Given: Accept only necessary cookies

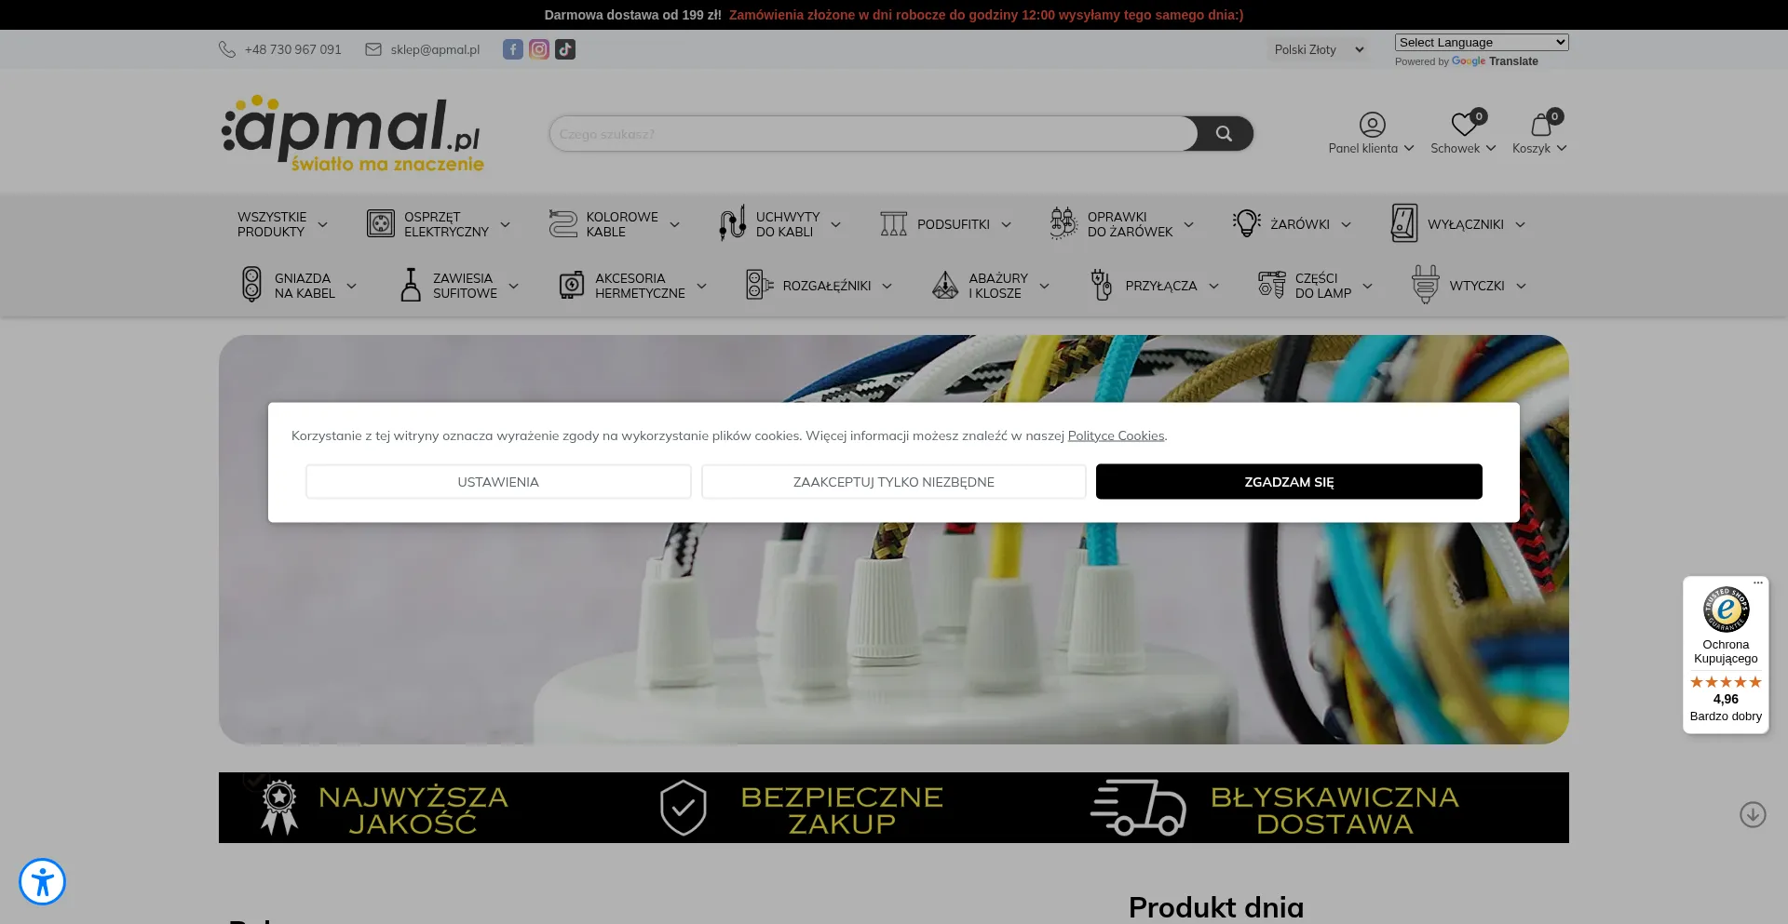Looking at the screenshot, I should click(x=894, y=482).
